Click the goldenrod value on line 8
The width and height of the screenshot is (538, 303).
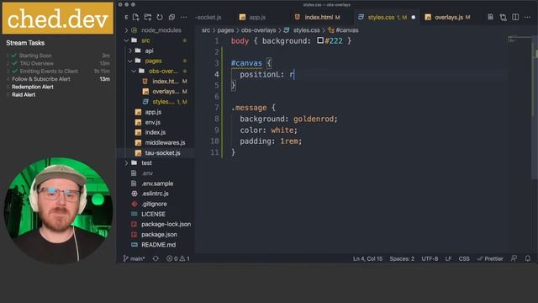[x=314, y=119]
